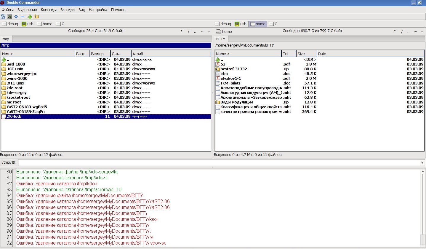Open the terminal icon in toolbar

point(9,17)
